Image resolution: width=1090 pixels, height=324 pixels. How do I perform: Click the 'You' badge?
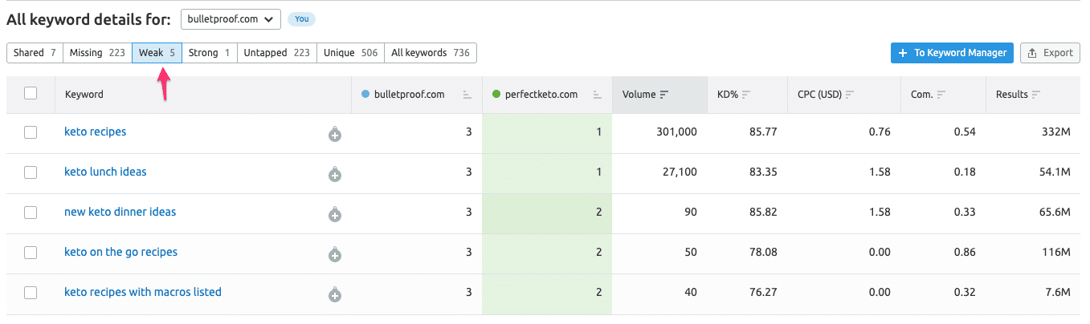[301, 19]
